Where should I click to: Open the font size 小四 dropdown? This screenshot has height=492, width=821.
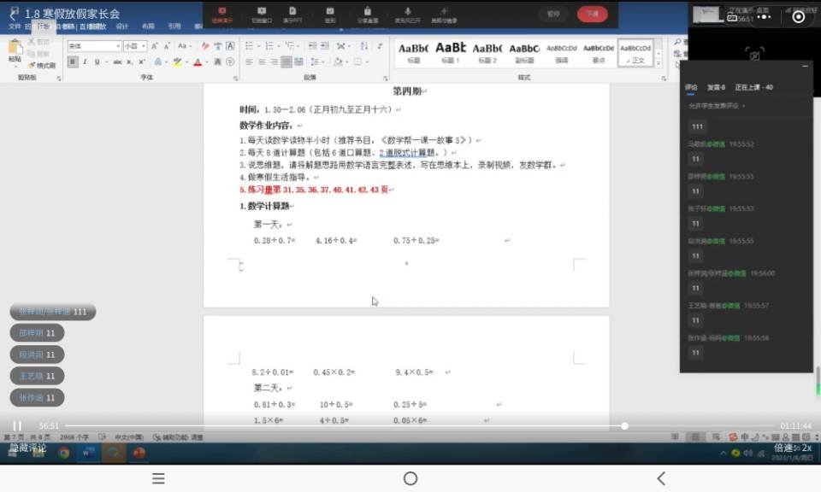pyautogui.click(x=135, y=46)
